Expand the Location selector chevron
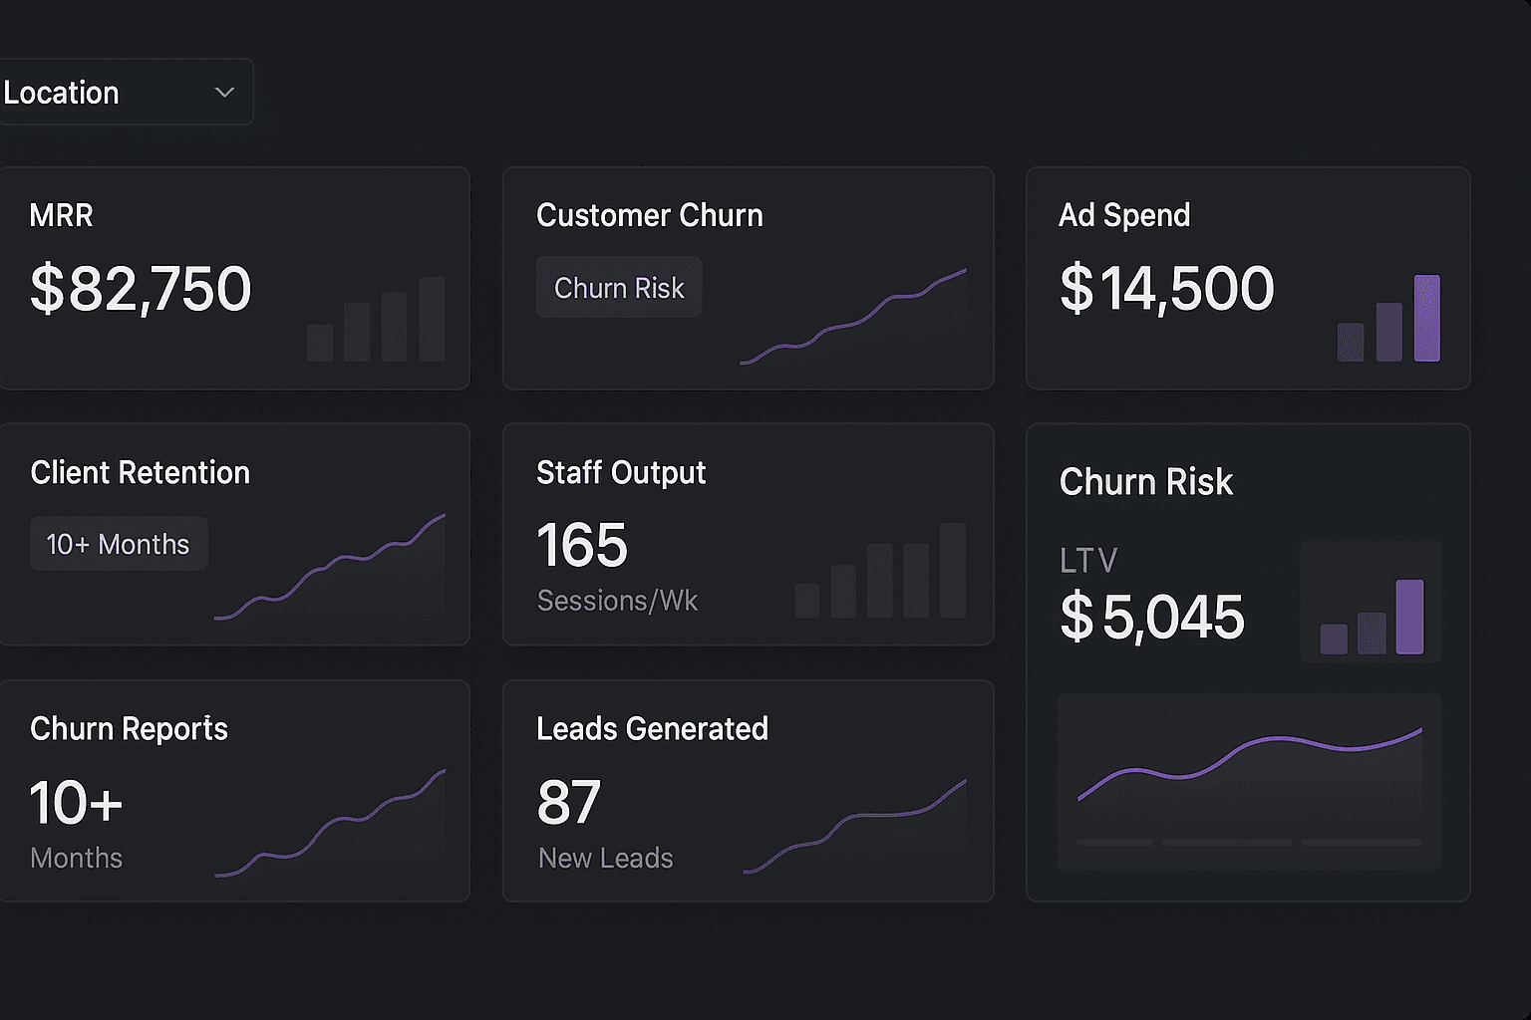Viewport: 1531px width, 1020px height. 225,92
